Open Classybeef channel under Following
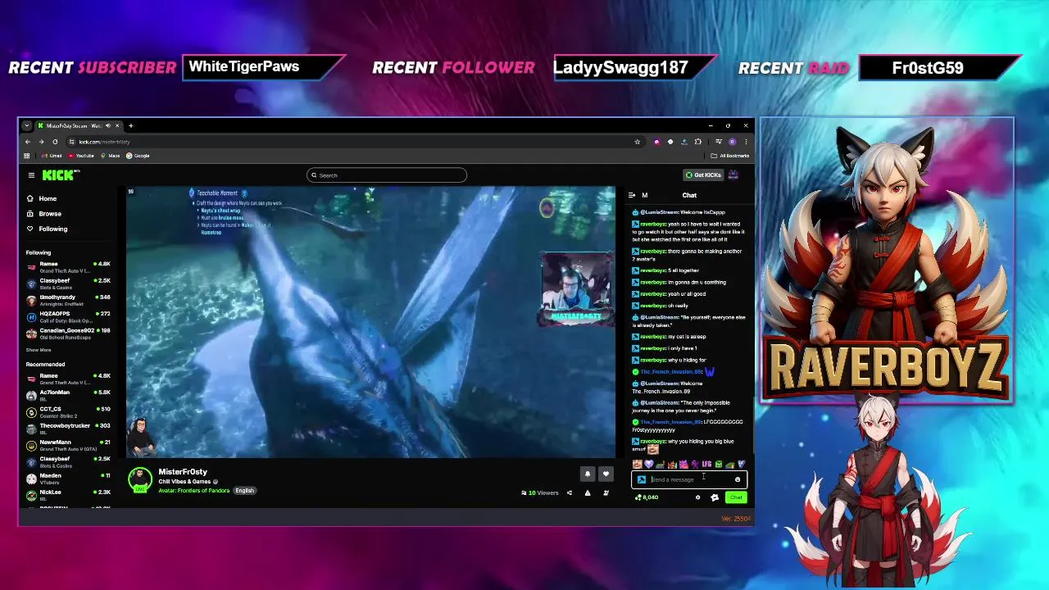The height and width of the screenshot is (590, 1049). click(x=69, y=283)
